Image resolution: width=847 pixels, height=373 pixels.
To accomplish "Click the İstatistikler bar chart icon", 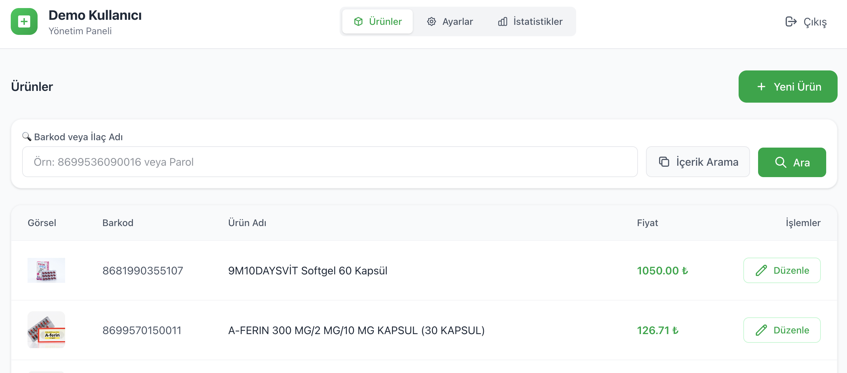I will 502,21.
